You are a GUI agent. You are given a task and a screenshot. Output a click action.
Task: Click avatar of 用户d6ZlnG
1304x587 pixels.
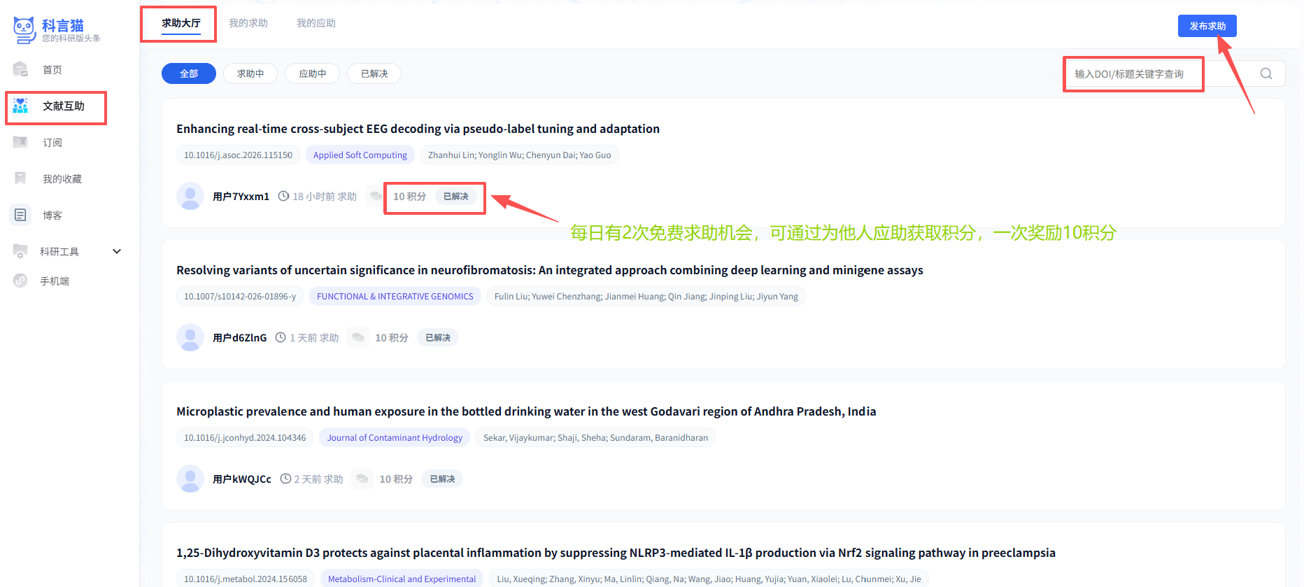point(190,337)
